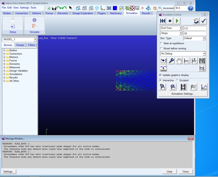The height and width of the screenshot is (177, 218).
Task: Open Message Window Settings... button
Action: click(9, 172)
